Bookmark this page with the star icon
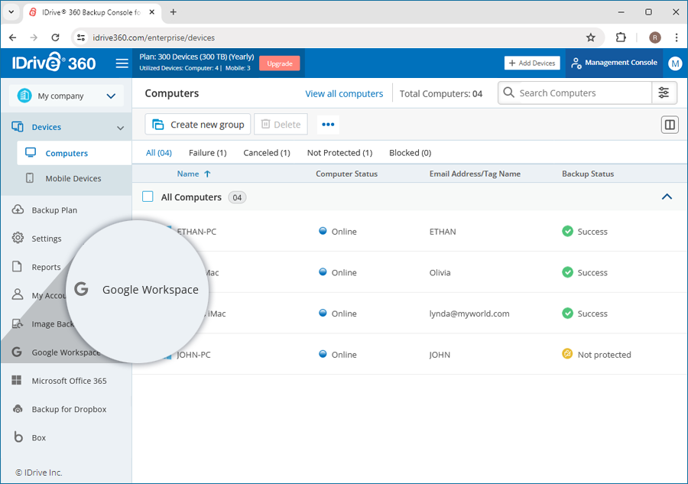This screenshot has height=484, width=688. (591, 37)
